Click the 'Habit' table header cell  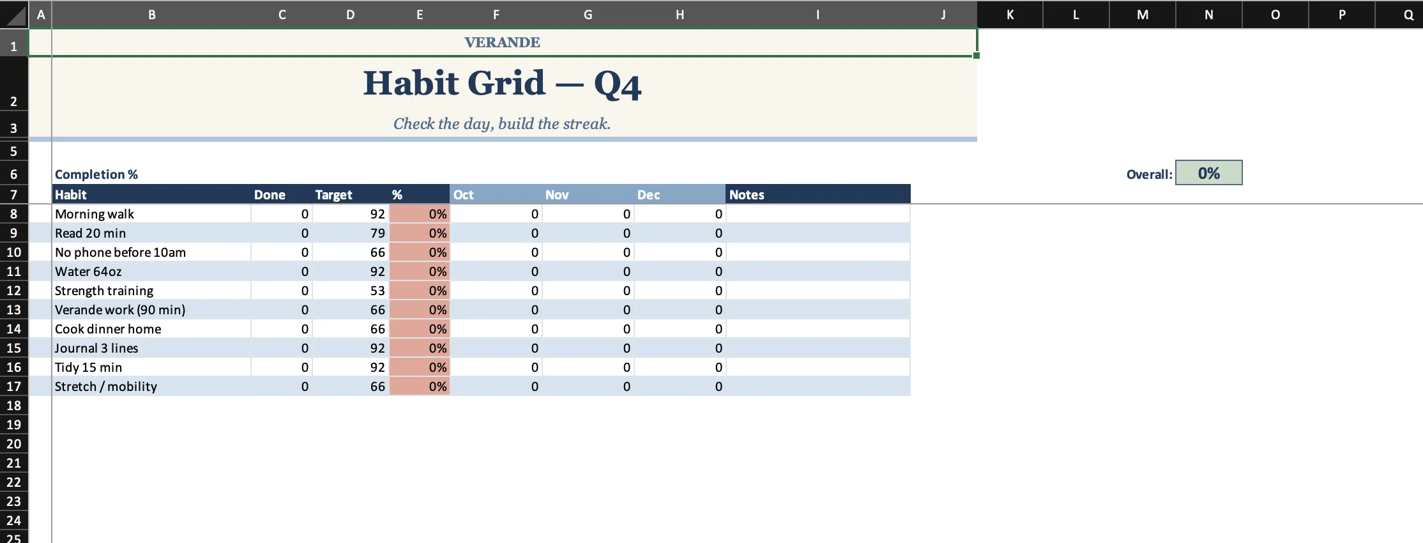pos(152,194)
